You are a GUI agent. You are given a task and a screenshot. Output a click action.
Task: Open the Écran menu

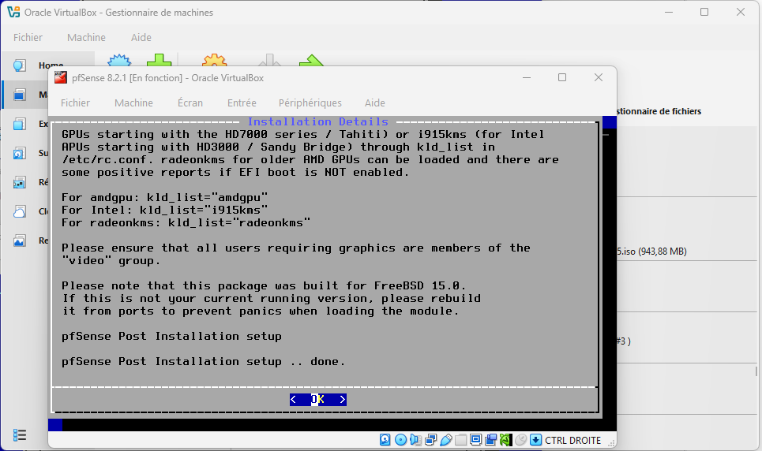point(190,102)
